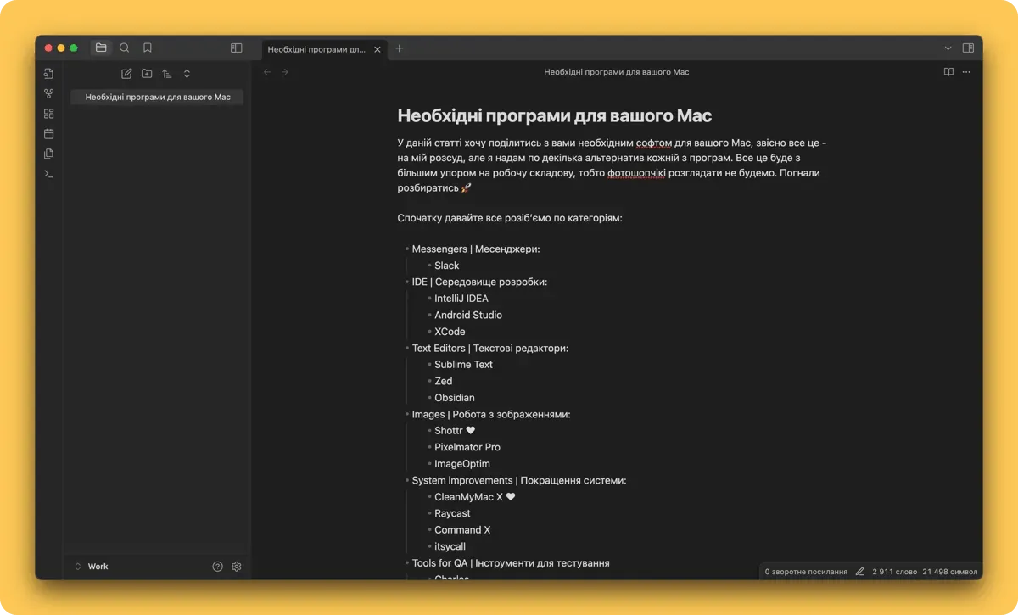The height and width of the screenshot is (615, 1018).
Task: Open the tab list dropdown chevron
Action: 948,48
